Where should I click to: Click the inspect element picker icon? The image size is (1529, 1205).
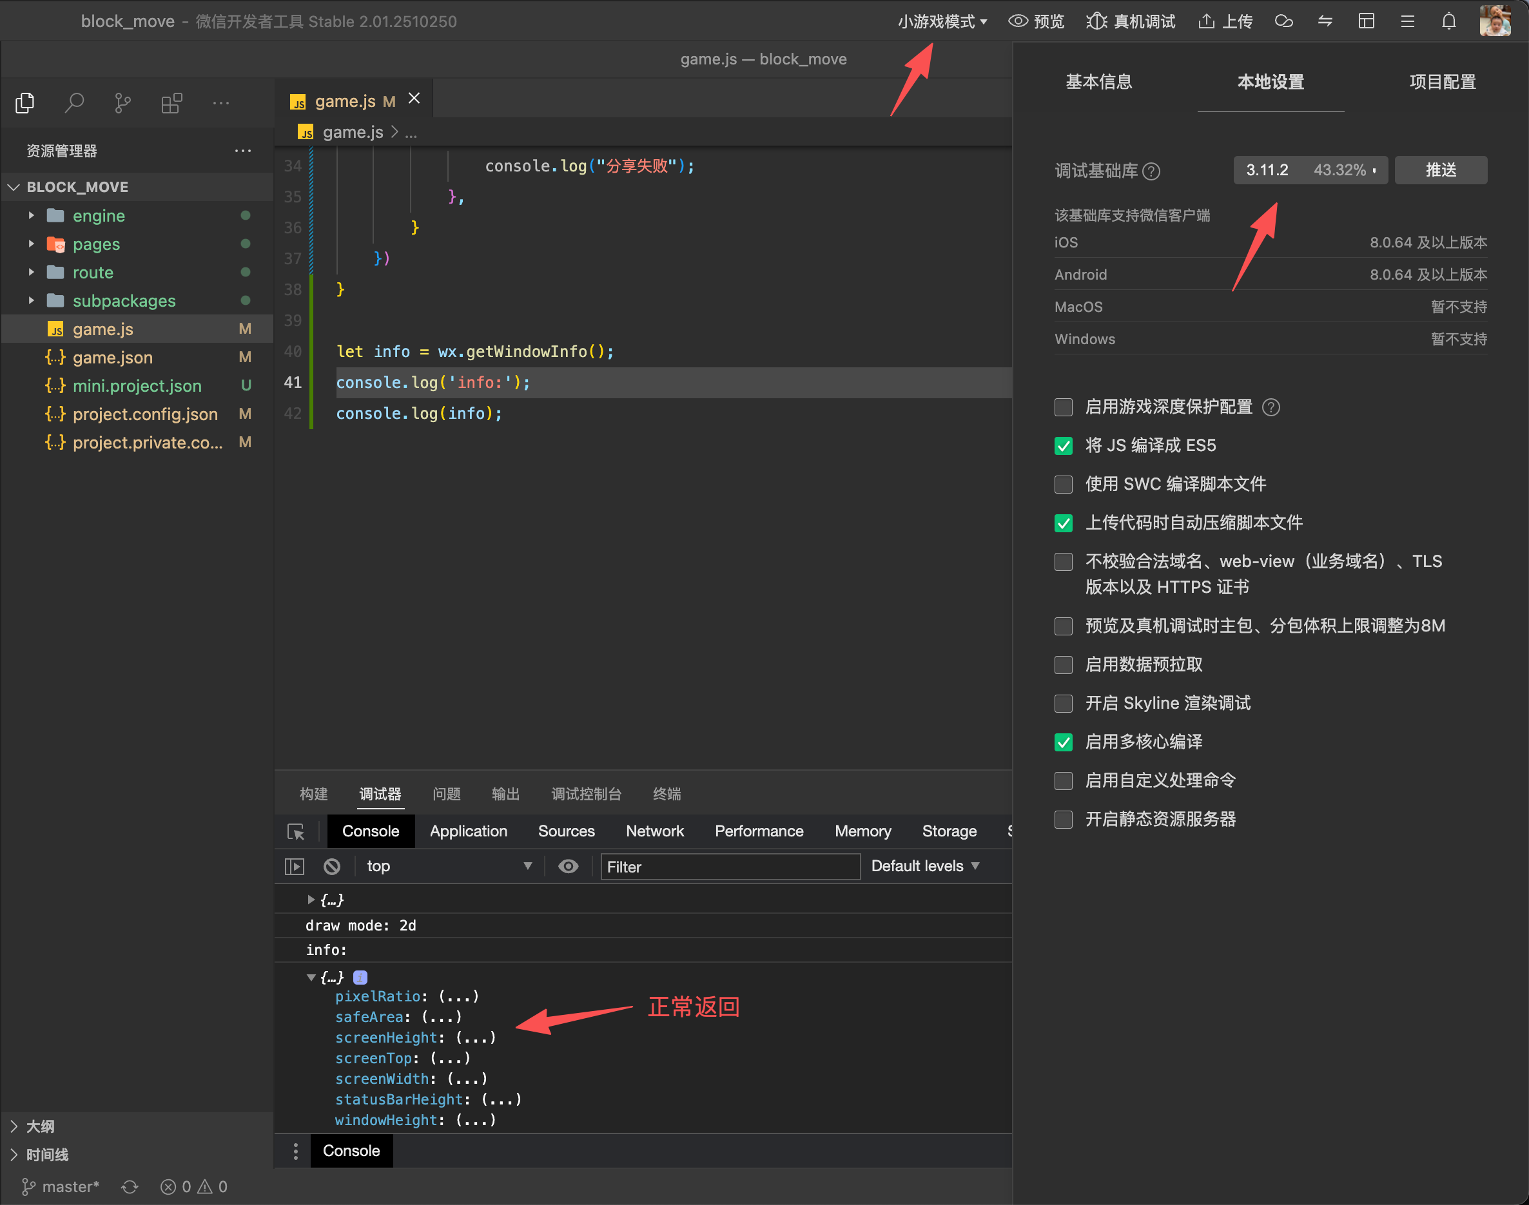point(296,831)
